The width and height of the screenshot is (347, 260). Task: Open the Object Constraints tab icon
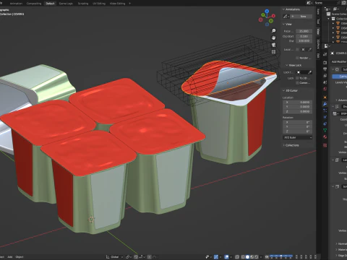click(325, 123)
